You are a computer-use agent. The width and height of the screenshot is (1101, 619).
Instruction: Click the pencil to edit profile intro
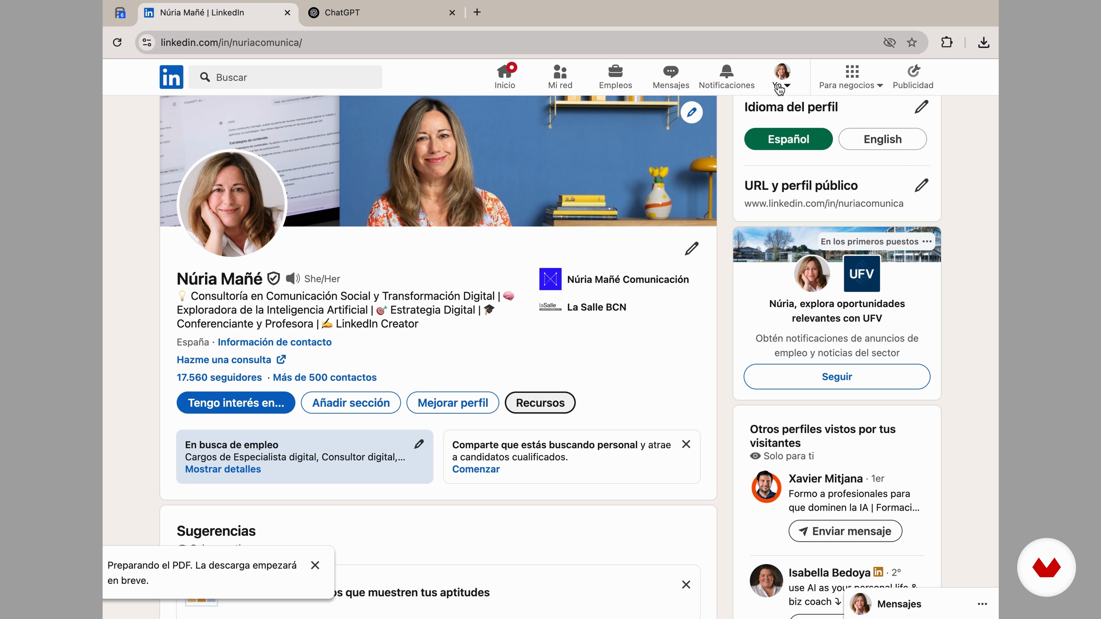pyautogui.click(x=692, y=248)
